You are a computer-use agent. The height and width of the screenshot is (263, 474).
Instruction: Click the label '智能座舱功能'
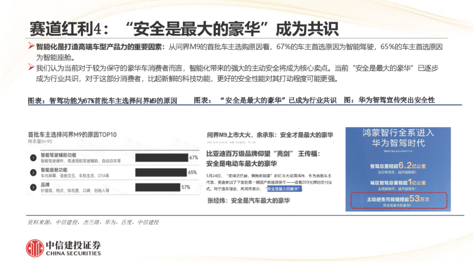tap(54, 170)
